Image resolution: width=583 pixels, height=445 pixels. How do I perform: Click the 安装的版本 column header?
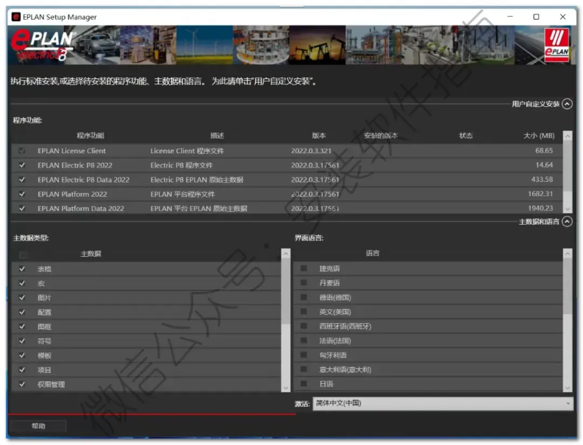point(381,135)
